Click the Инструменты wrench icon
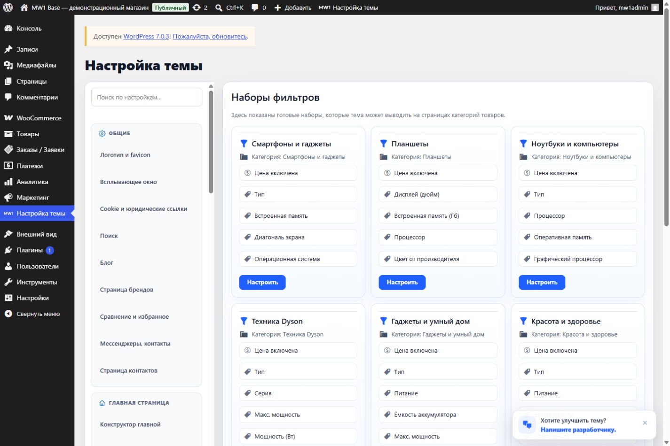Screen dimensions: 670x446 click(x=8, y=282)
